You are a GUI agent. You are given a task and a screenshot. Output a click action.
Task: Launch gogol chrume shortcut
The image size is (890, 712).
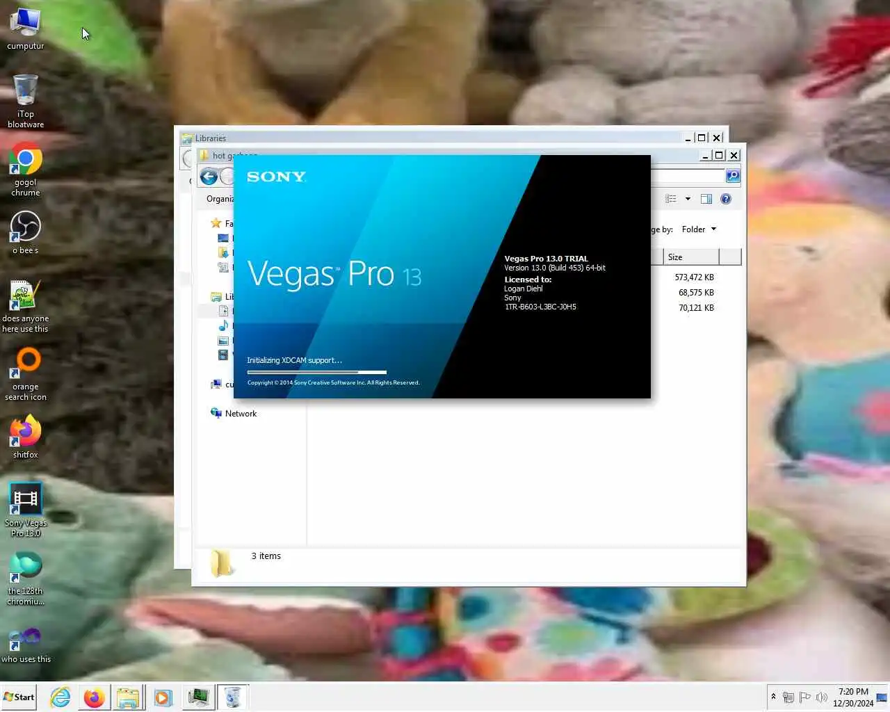(x=26, y=170)
